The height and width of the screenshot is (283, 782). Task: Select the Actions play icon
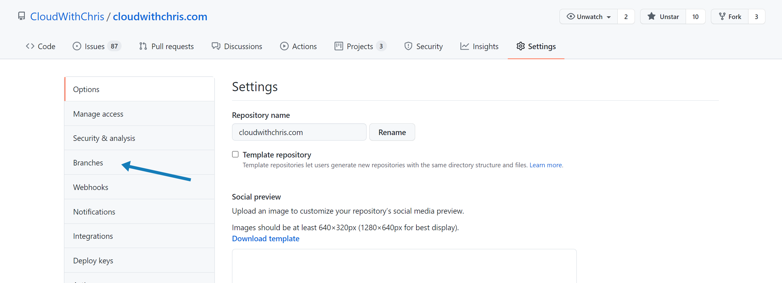(x=284, y=46)
